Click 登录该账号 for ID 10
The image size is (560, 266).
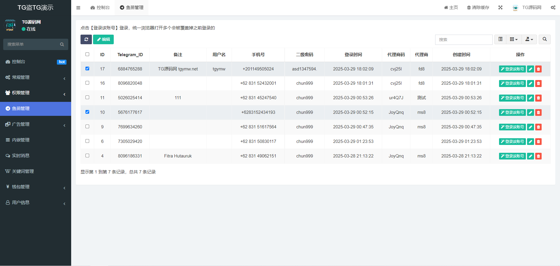(512, 113)
